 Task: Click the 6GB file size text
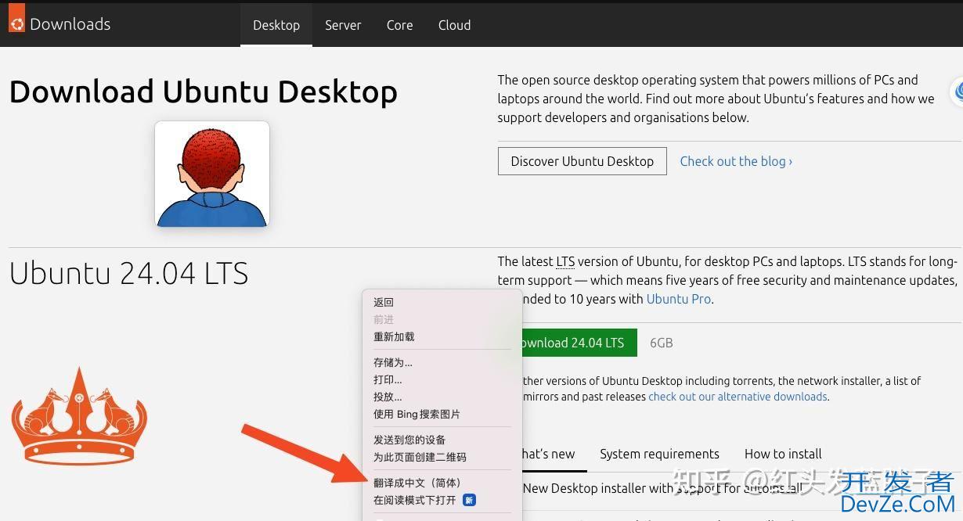[x=662, y=343]
